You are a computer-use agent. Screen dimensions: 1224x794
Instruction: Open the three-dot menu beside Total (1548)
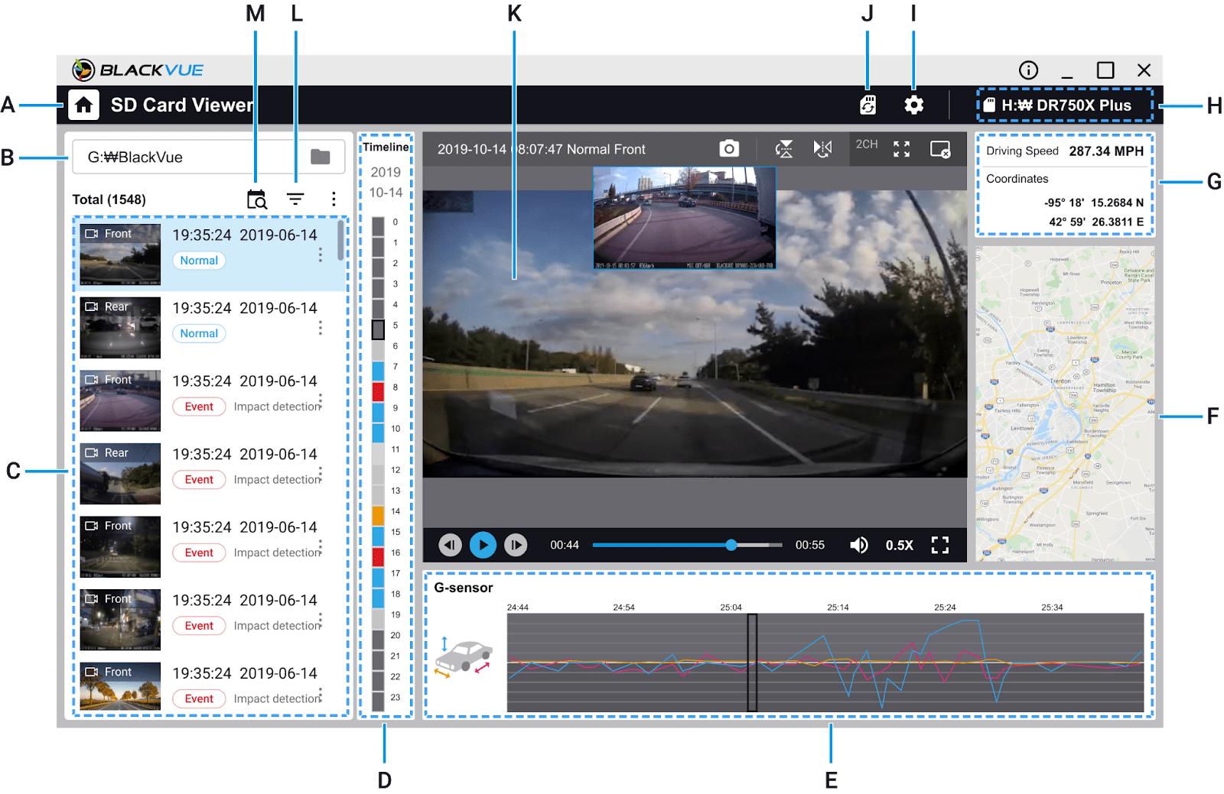(x=334, y=199)
